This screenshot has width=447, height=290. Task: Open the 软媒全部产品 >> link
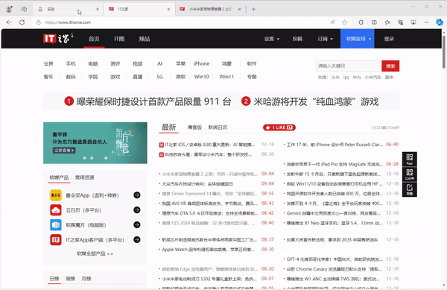[95, 253]
